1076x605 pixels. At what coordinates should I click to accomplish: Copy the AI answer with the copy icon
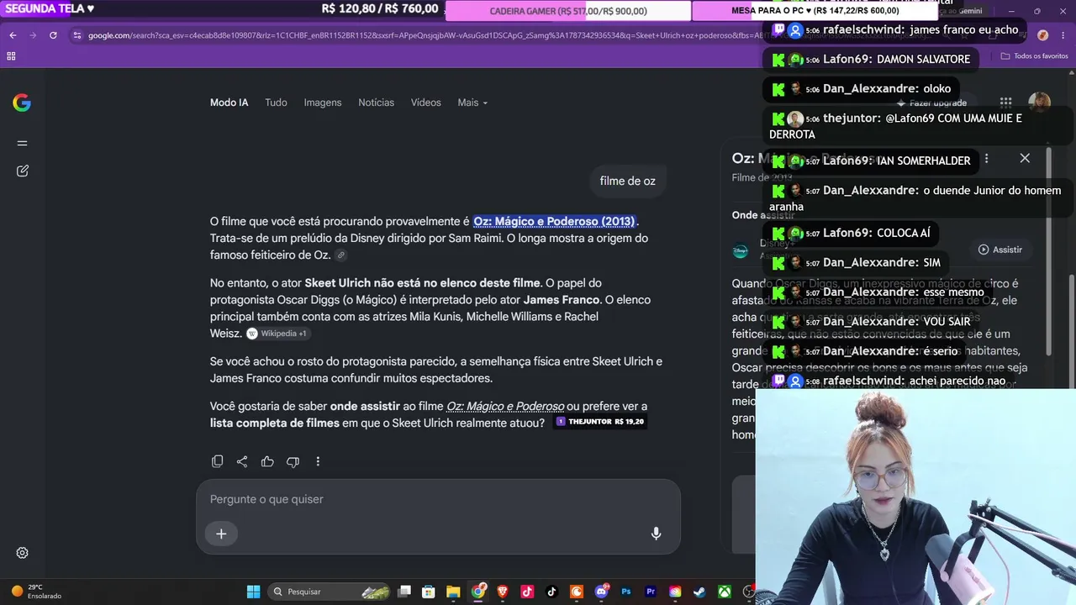tap(218, 461)
